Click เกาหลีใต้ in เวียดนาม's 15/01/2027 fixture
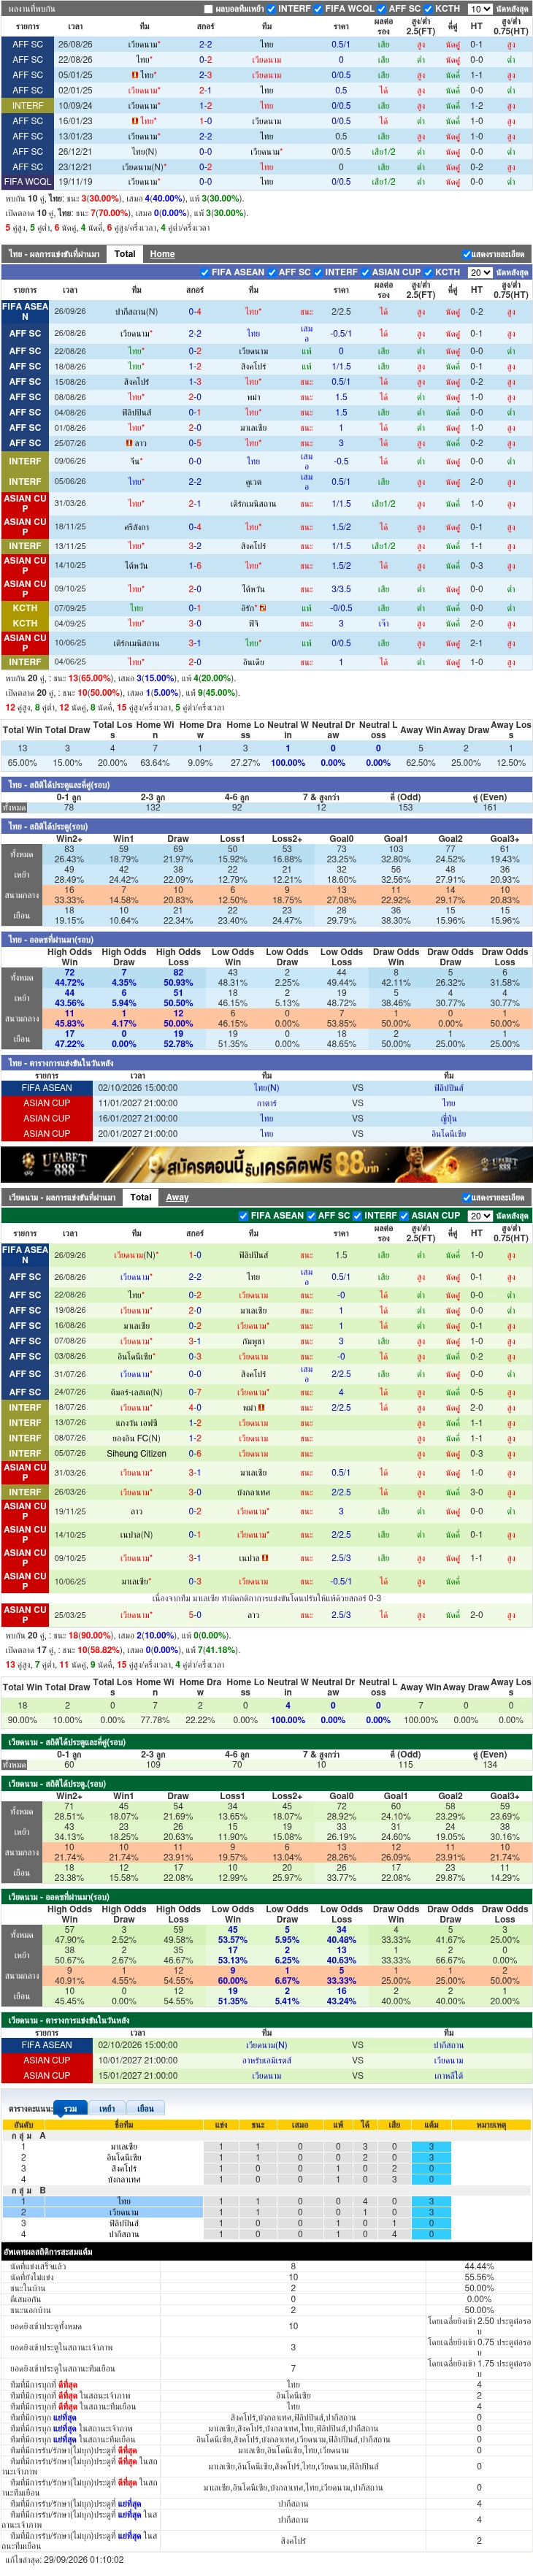Screen dimensions: 533x2576 [448, 2075]
